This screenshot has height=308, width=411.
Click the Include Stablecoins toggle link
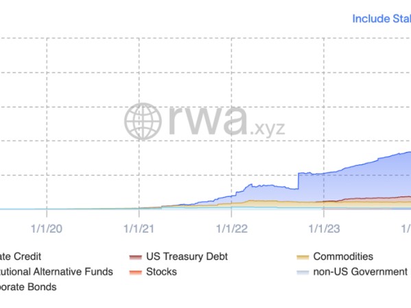(x=381, y=19)
